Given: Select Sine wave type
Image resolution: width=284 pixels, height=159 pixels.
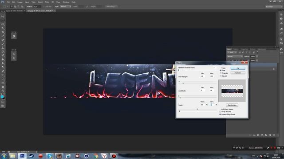Looking at the screenshot, I should point(221,71).
